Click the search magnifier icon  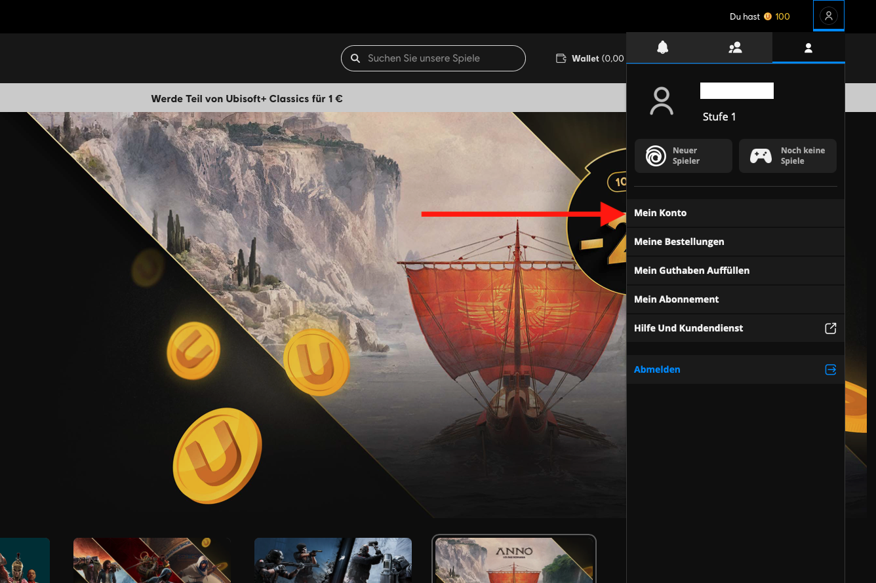click(x=355, y=58)
